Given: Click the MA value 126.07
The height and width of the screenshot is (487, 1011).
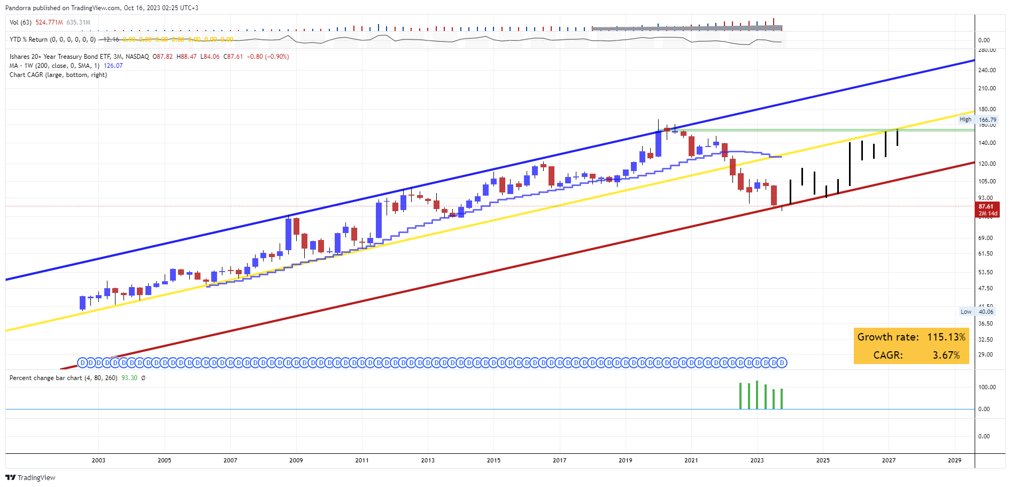Looking at the screenshot, I should [113, 66].
